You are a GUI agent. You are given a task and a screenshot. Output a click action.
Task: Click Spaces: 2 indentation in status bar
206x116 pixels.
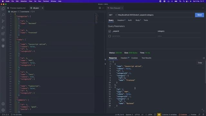point(129,115)
